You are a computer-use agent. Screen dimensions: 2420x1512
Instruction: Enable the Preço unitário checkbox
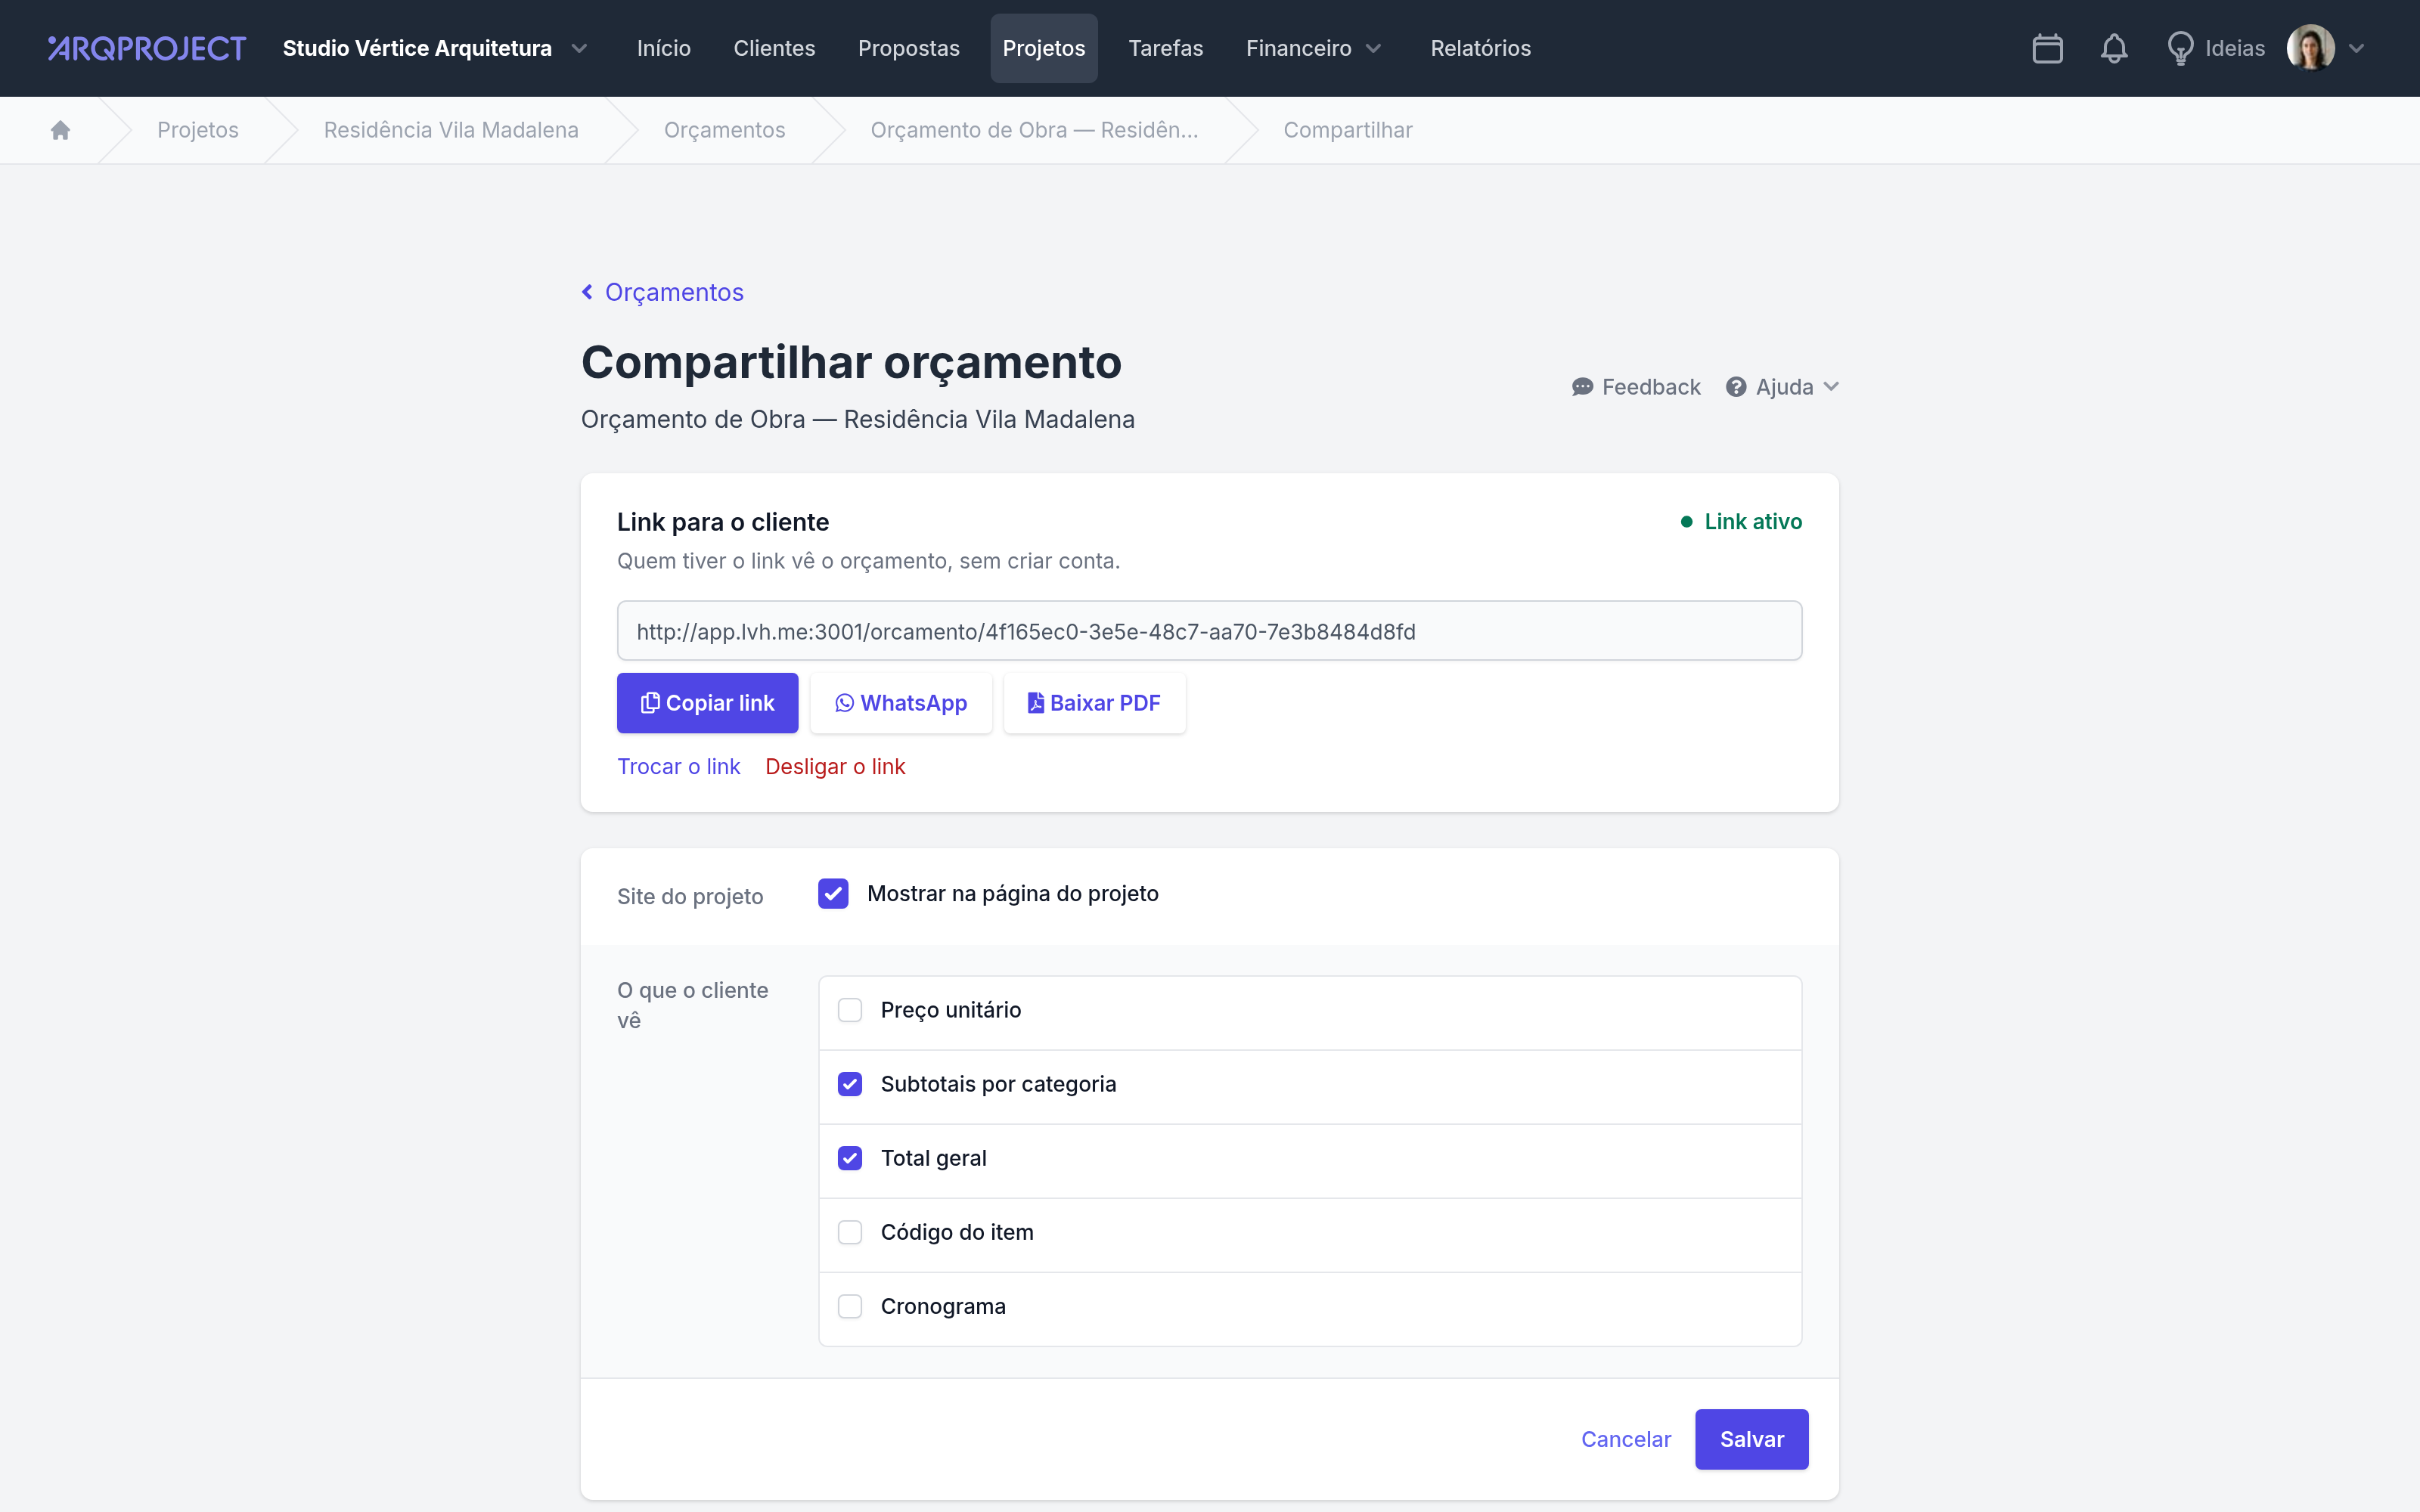point(850,1010)
